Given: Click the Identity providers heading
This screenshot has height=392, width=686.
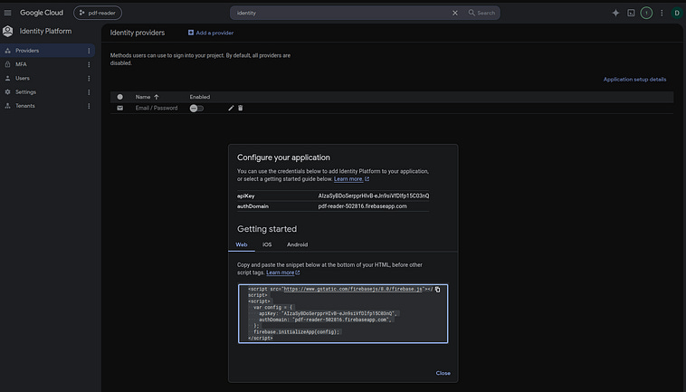Looking at the screenshot, I should point(138,33).
